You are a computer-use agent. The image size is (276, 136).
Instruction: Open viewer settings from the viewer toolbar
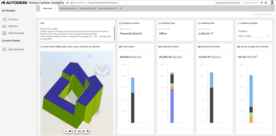coord(84,131)
